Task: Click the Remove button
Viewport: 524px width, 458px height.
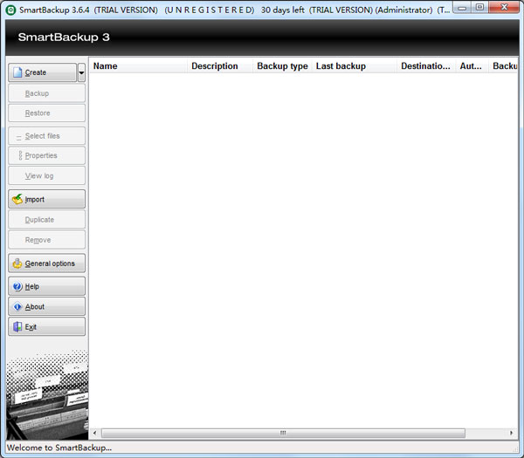Action: (47, 240)
